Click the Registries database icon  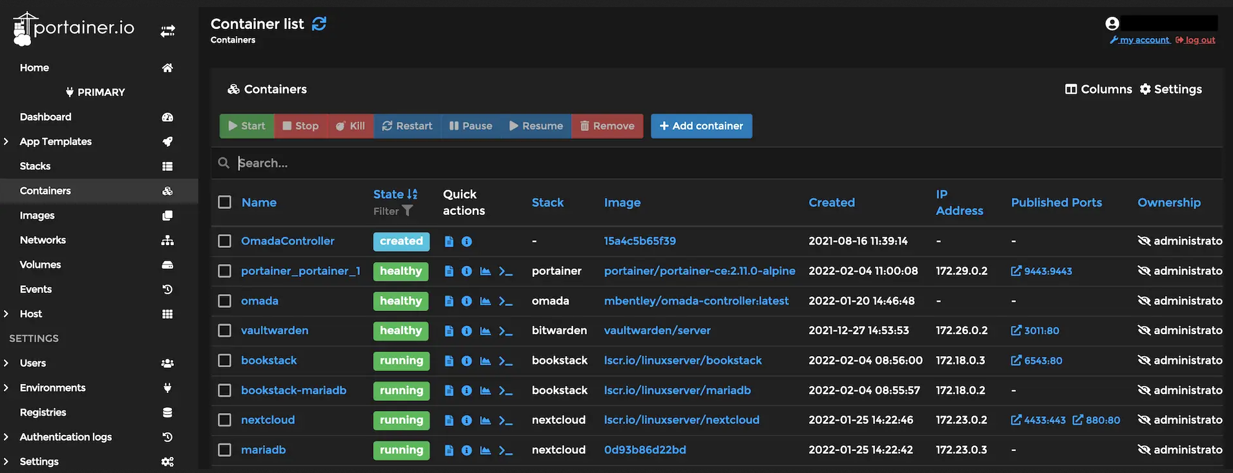tap(167, 412)
